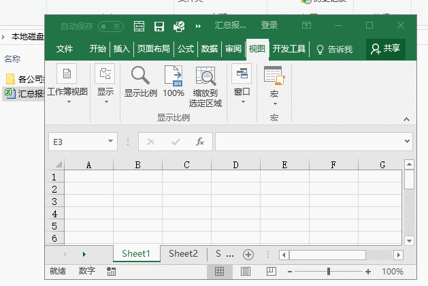Click the select all corner triangle
The height and width of the screenshot is (286, 428).
pos(59,164)
